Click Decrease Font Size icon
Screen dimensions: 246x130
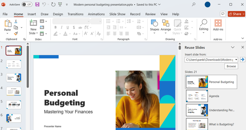pyautogui.click(x=92, y=33)
